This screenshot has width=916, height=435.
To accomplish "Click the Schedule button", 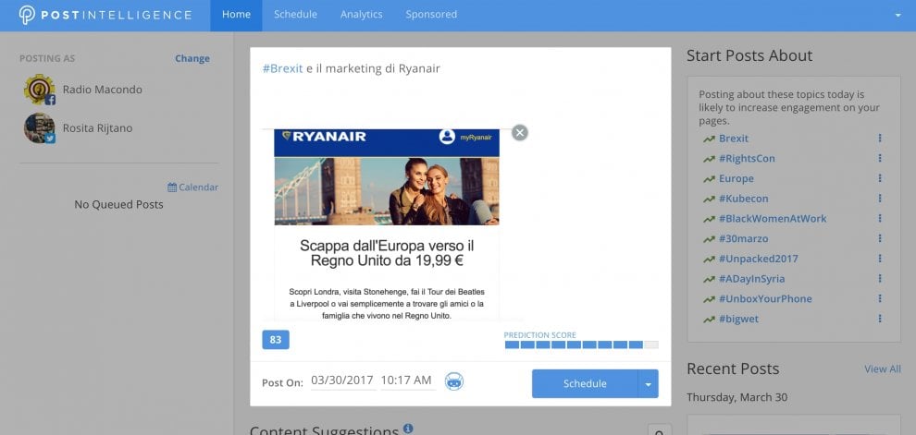I will click(x=585, y=383).
